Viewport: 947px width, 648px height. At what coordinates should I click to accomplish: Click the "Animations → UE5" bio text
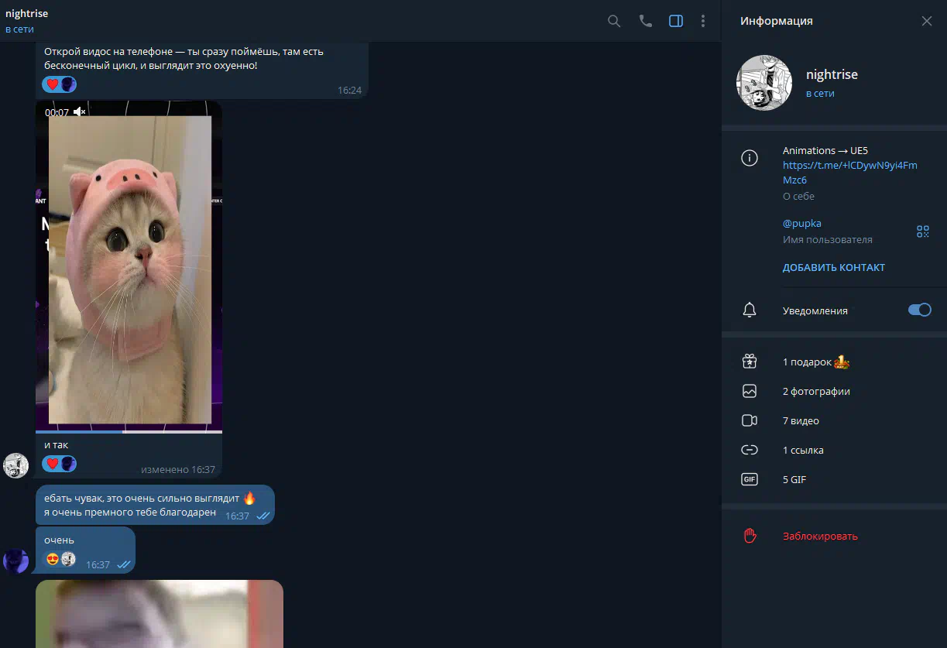pyautogui.click(x=825, y=150)
